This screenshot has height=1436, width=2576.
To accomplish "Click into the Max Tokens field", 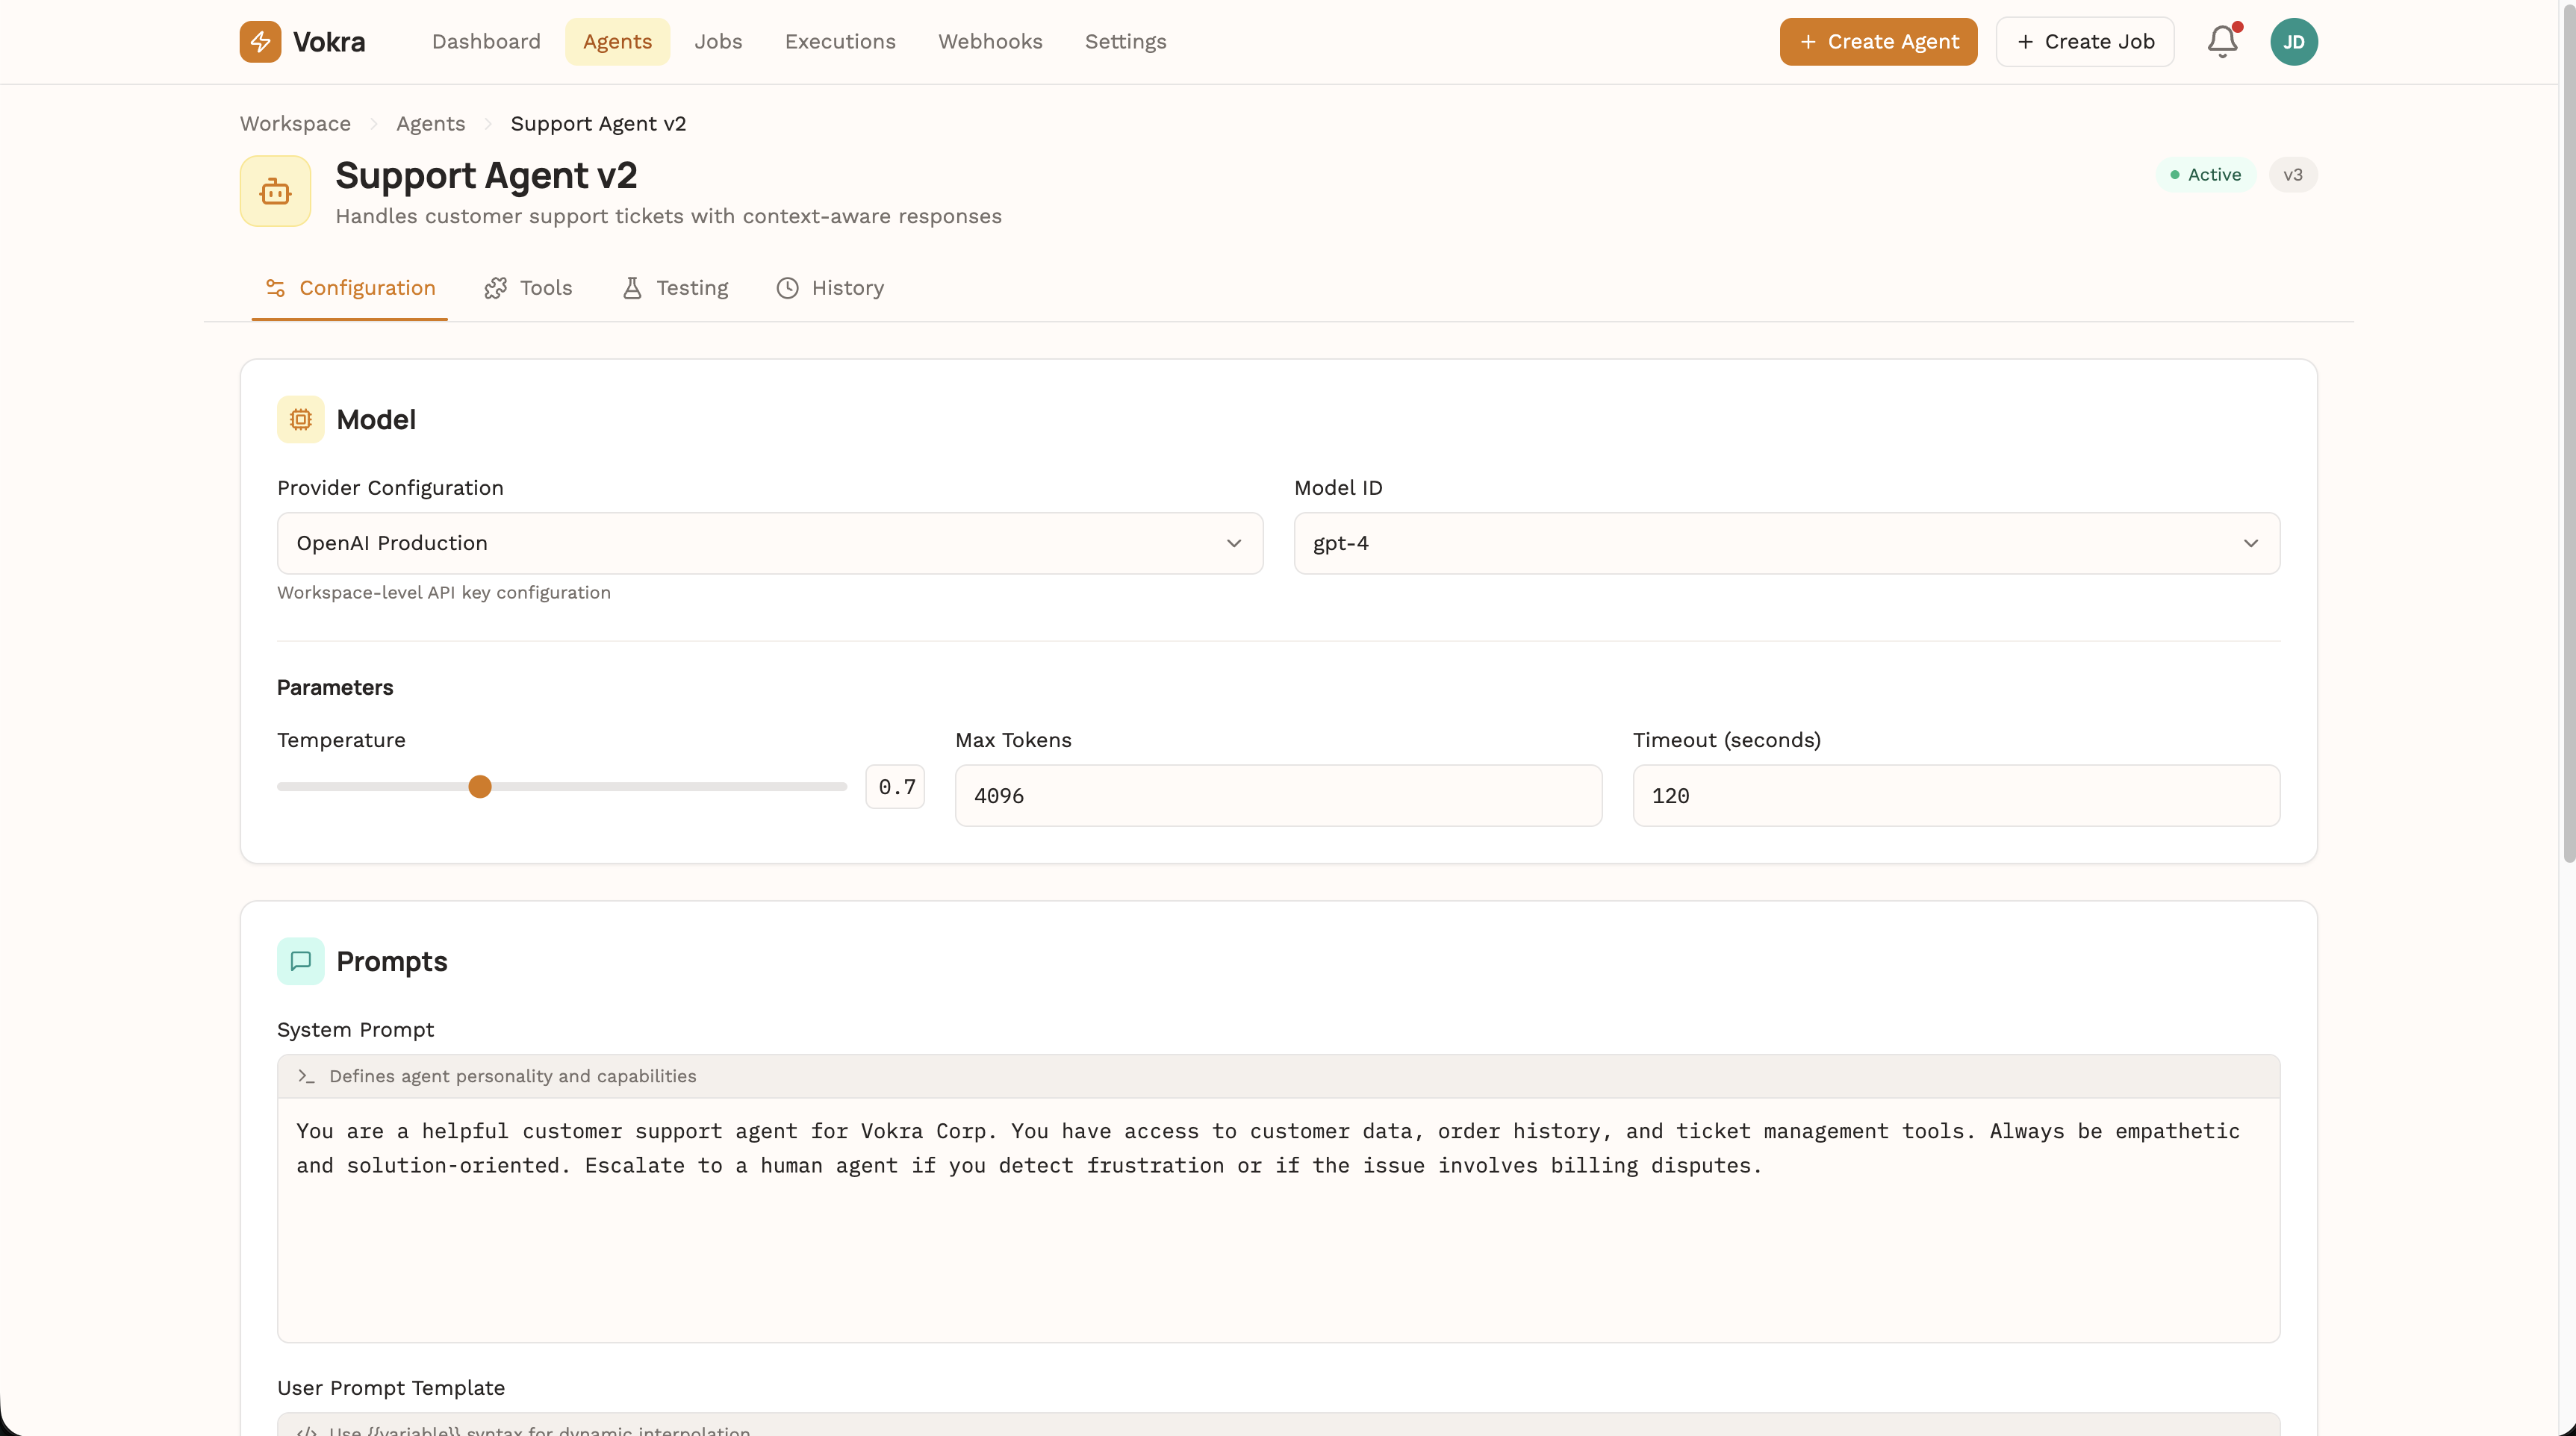I will 1278,796.
